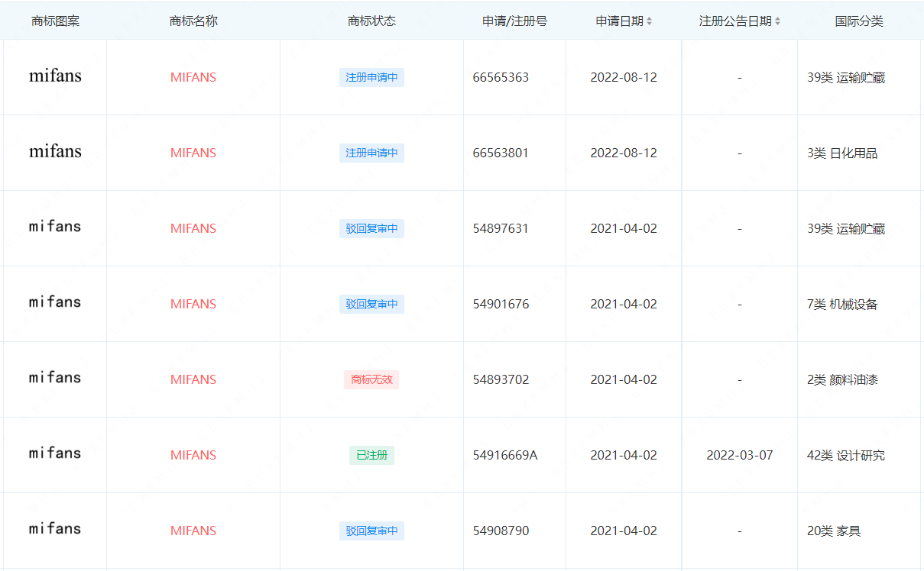Open the MIFANS link for number 54916669A
The width and height of the screenshot is (924, 571).
[193, 455]
